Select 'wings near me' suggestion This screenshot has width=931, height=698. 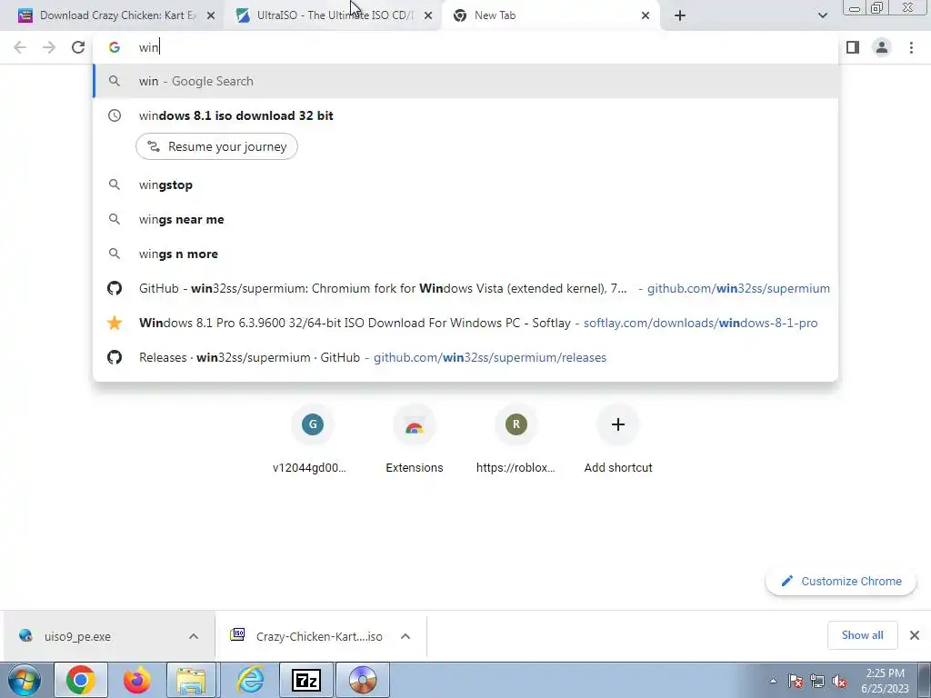[x=465, y=220]
